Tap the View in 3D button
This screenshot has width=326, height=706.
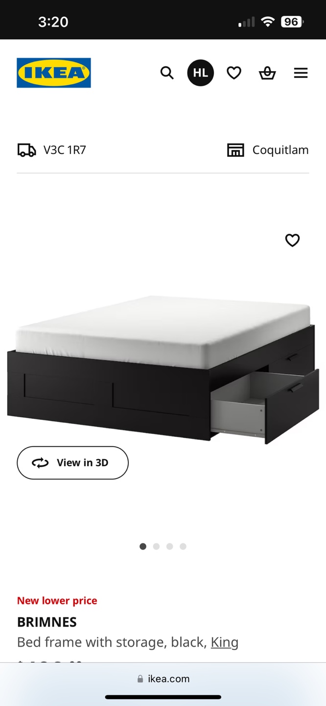[72, 463]
